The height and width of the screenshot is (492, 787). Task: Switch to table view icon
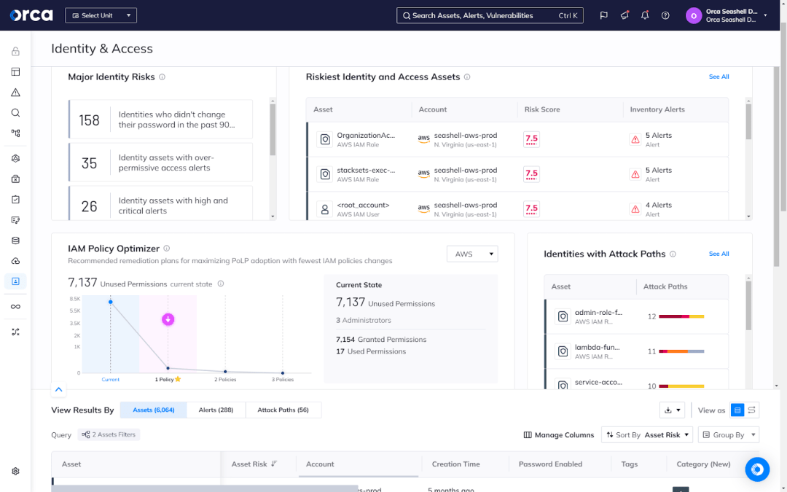point(737,410)
